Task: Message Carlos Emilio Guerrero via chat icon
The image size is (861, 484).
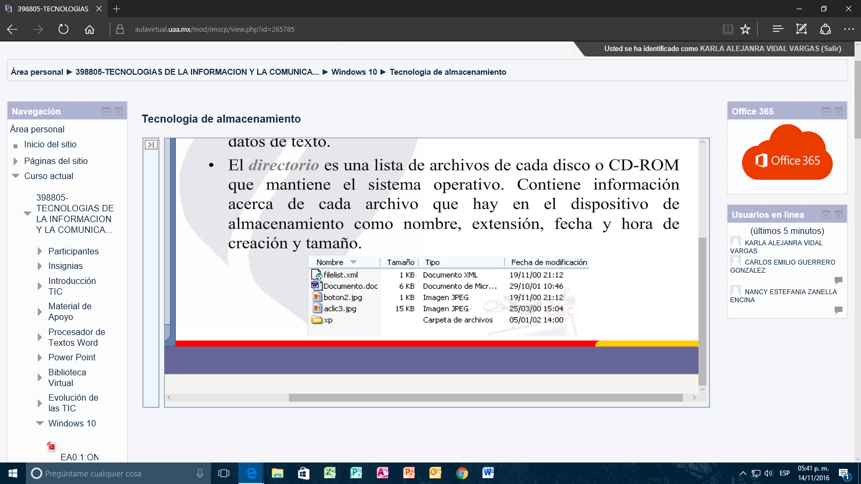Action: point(838,280)
